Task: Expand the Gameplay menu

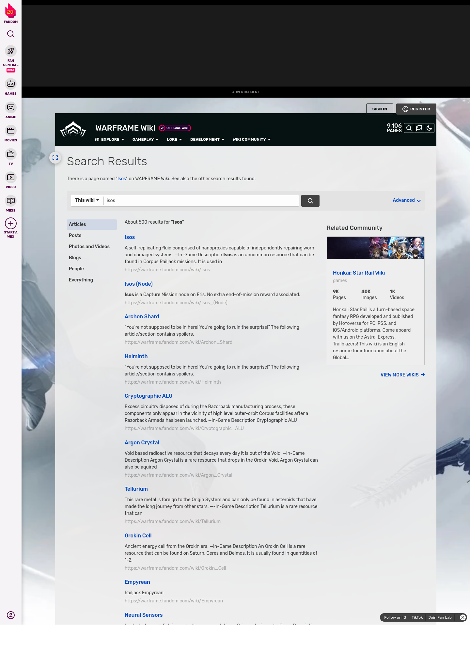Action: coord(145,139)
